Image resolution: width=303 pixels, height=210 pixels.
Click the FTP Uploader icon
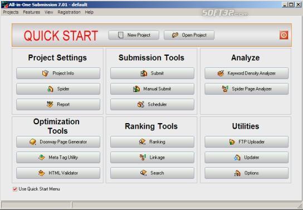pos(232,142)
